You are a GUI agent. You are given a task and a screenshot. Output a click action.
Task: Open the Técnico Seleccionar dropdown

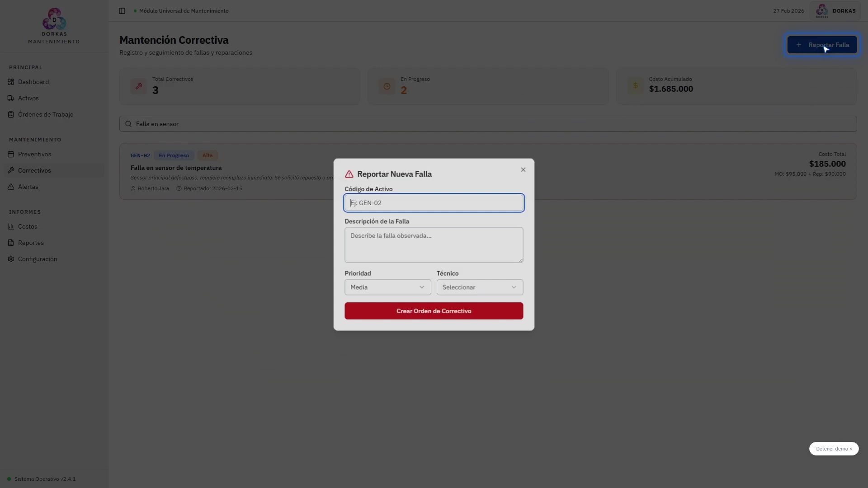(x=479, y=287)
